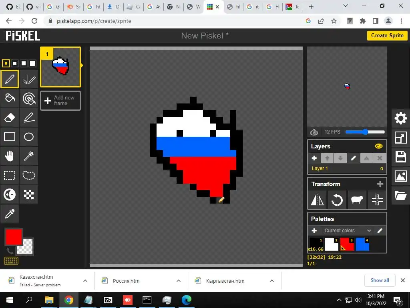Image resolution: width=410 pixels, height=308 pixels.
Task: Expand options for Казахстан.htm download
Action: coord(85,281)
